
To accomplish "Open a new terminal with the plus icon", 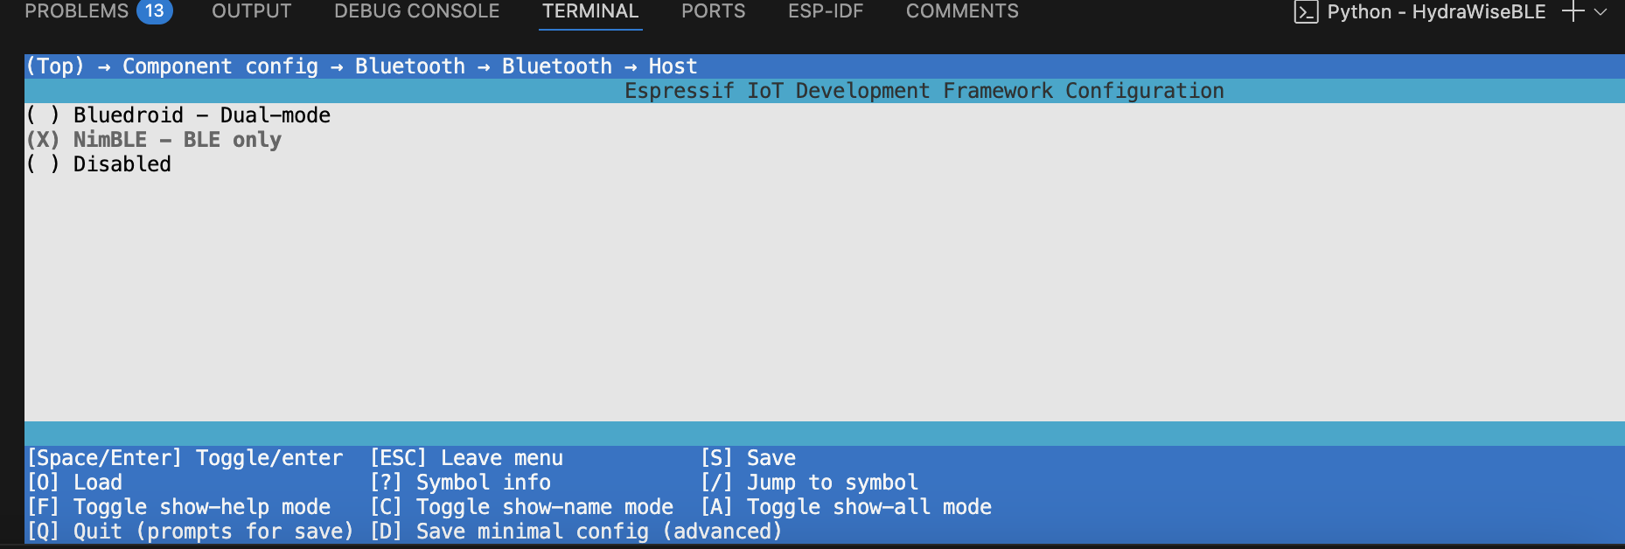I will (1573, 12).
